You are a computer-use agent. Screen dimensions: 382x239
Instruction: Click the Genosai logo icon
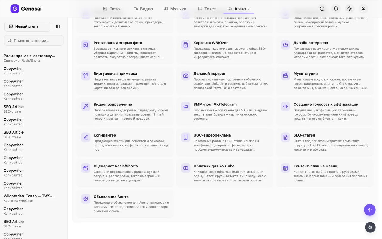(x=15, y=9)
